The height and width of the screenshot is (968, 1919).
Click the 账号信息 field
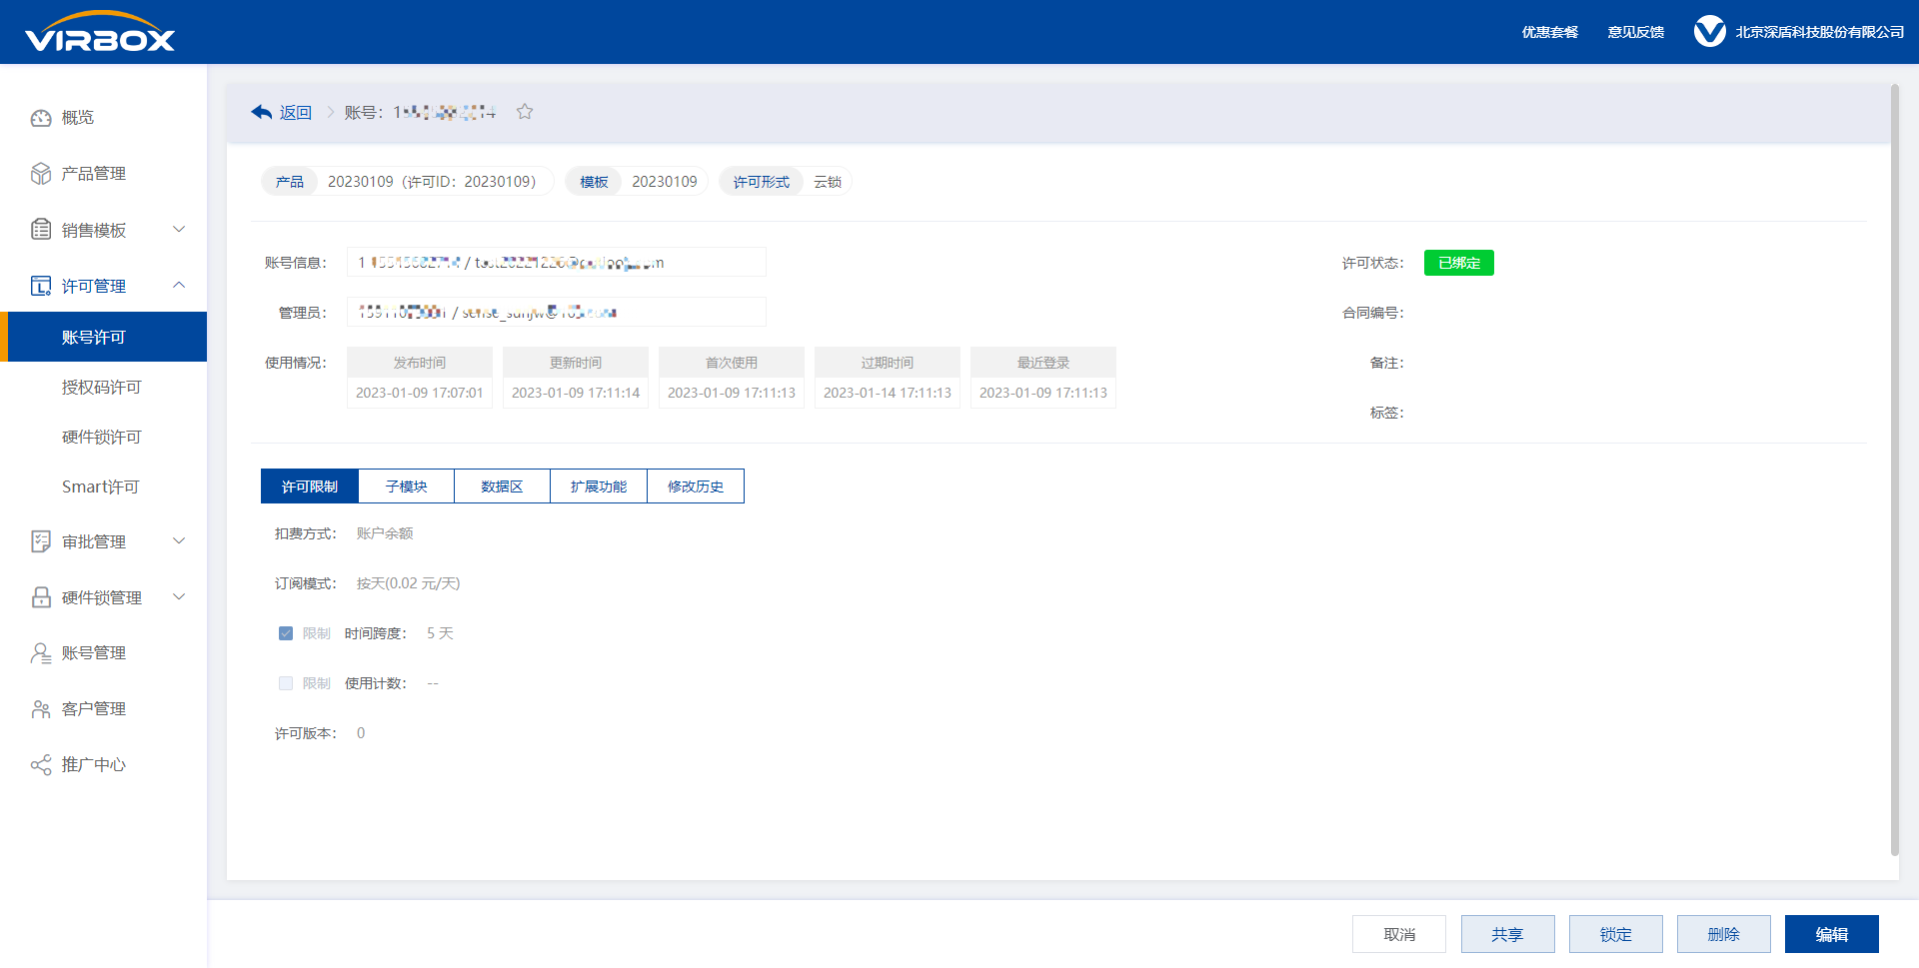[x=557, y=263]
